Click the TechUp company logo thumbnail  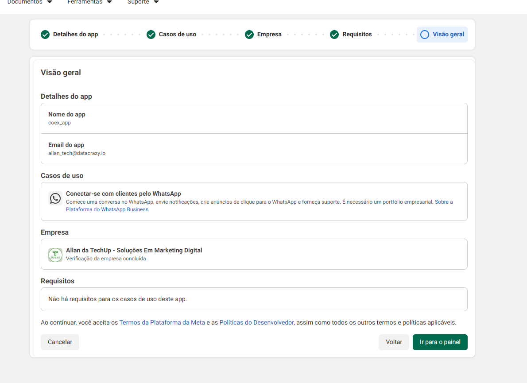tap(55, 255)
